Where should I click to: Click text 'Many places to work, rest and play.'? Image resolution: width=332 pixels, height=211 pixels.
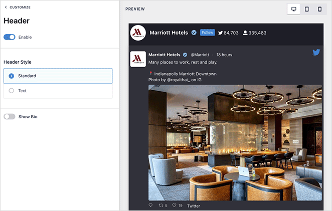point(183,62)
